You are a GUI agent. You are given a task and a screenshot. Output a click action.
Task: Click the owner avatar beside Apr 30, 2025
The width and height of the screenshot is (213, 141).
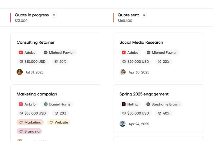(122, 72)
